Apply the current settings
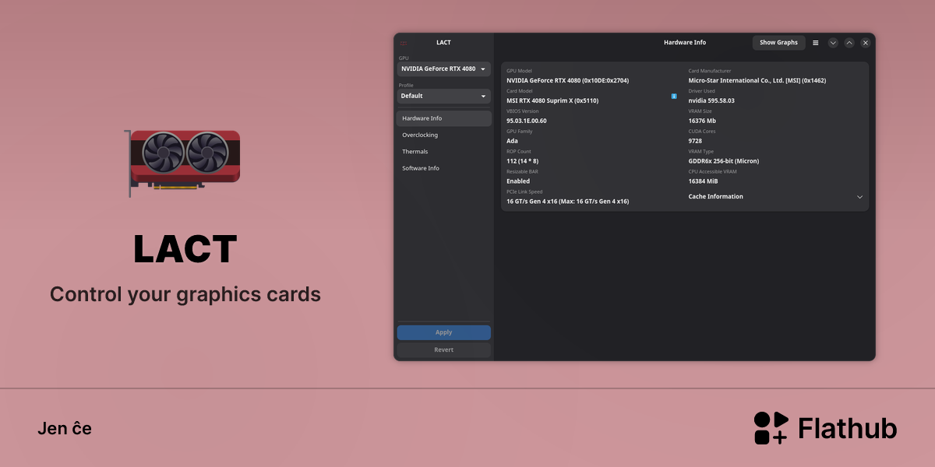Viewport: 935px width, 467px height. point(443,332)
